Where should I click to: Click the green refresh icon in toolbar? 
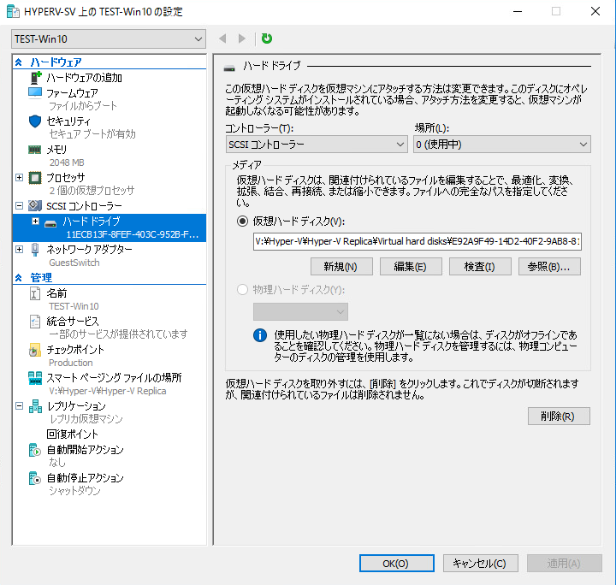[267, 38]
